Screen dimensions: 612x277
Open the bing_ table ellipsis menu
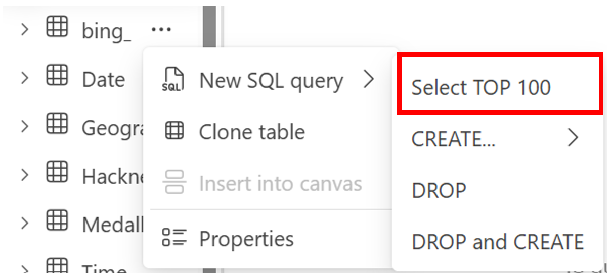pos(161,30)
